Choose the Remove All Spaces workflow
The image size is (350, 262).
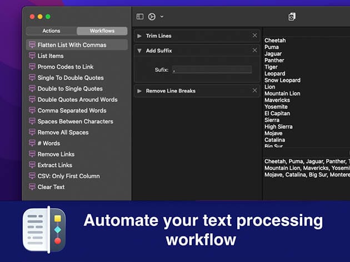[63, 132]
